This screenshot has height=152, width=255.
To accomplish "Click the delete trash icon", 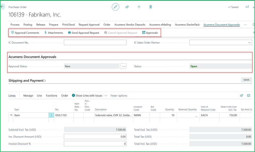I will [x=151, y=7].
